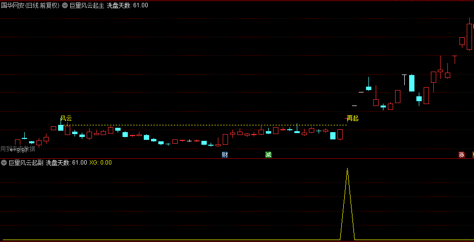Select the stock title 国华网安(日线.前复权)
The height and width of the screenshot is (242, 474).
(30, 5)
